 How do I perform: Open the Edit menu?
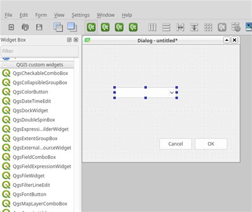click(24, 15)
